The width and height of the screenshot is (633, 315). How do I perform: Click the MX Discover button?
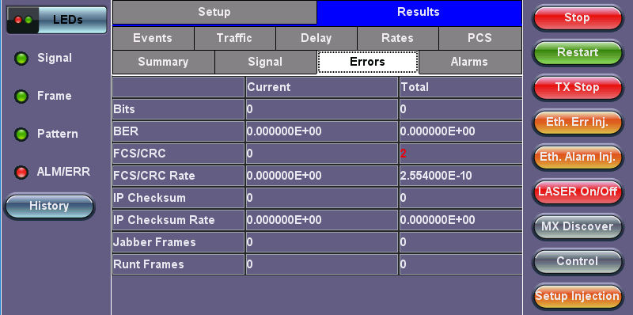tap(577, 226)
